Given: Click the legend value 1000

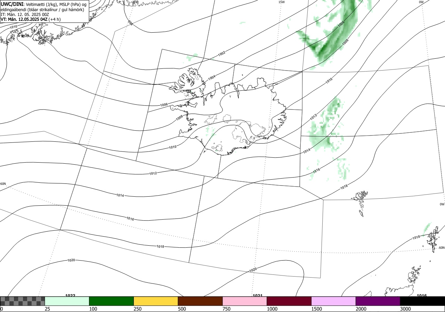Looking at the screenshot, I should (x=272, y=309).
